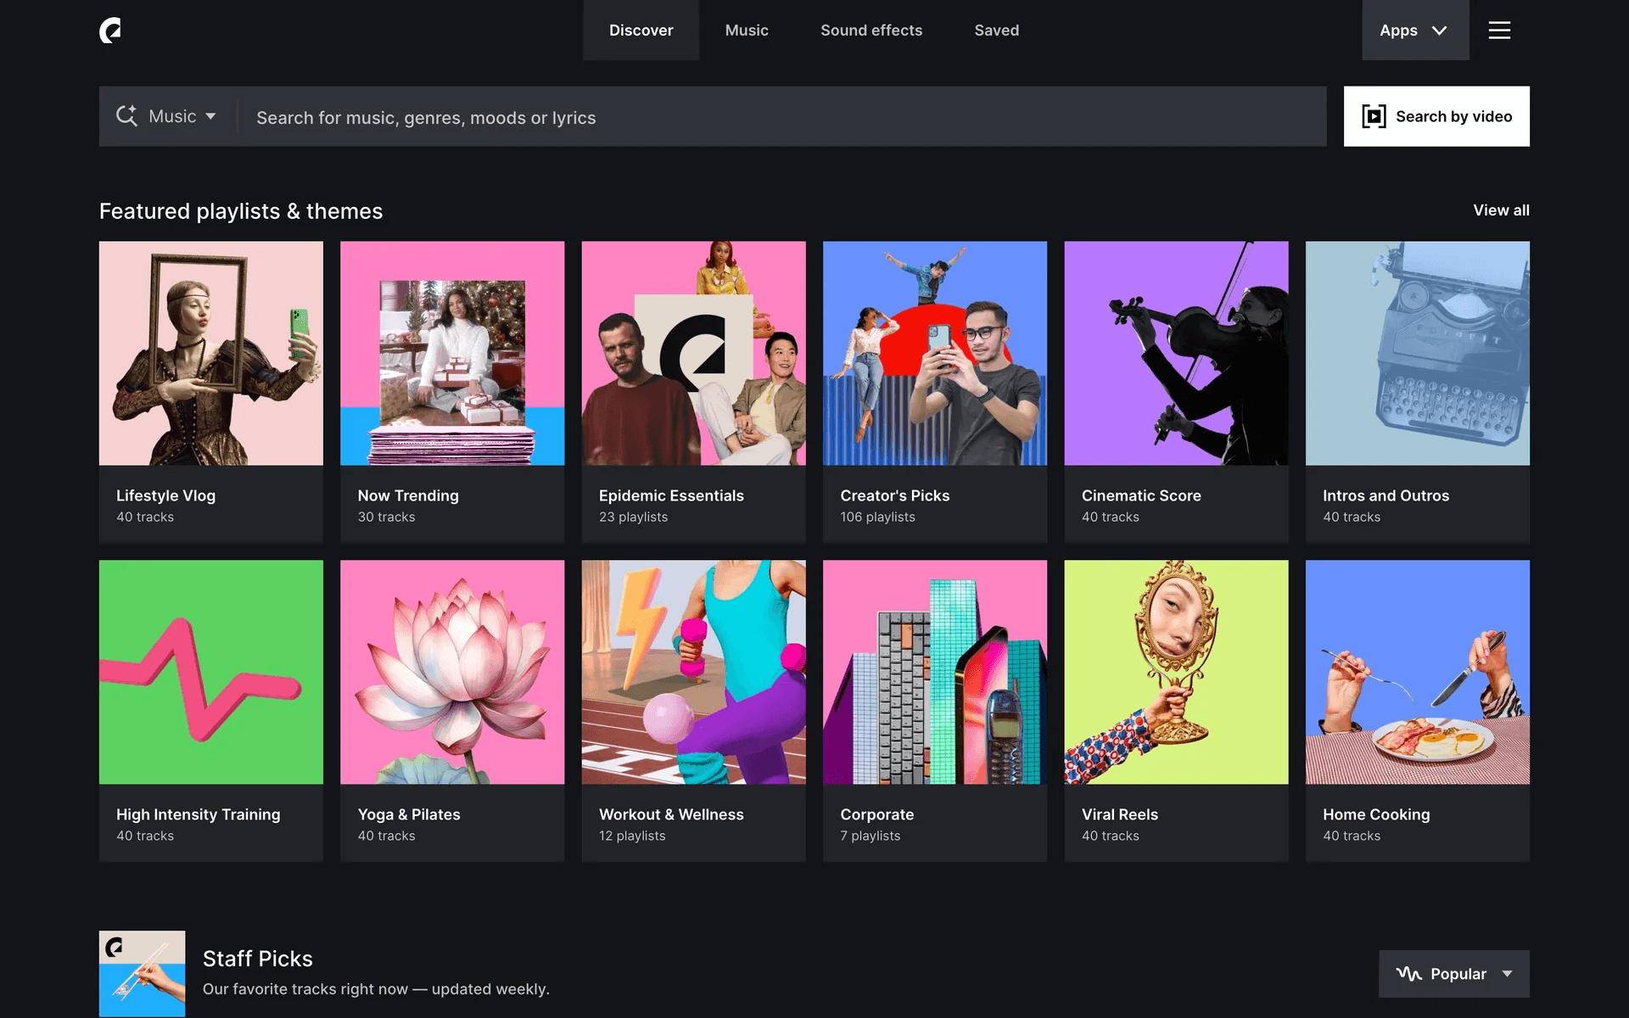This screenshot has width=1629, height=1018.
Task: Click the search magnifier sparkle icon
Action: coord(126,116)
